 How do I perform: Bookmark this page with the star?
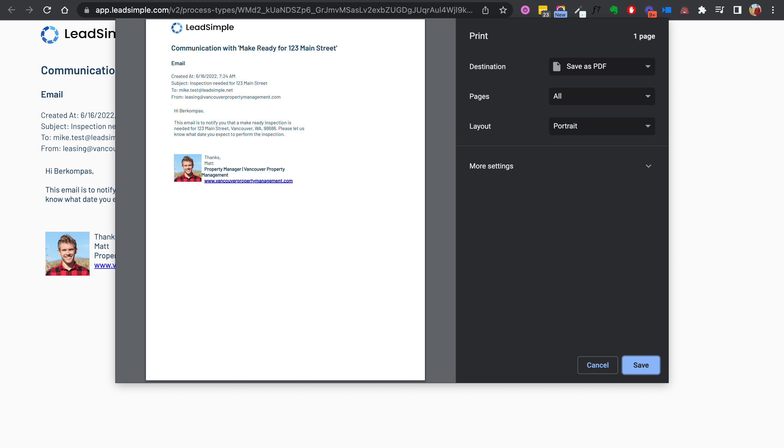click(503, 10)
